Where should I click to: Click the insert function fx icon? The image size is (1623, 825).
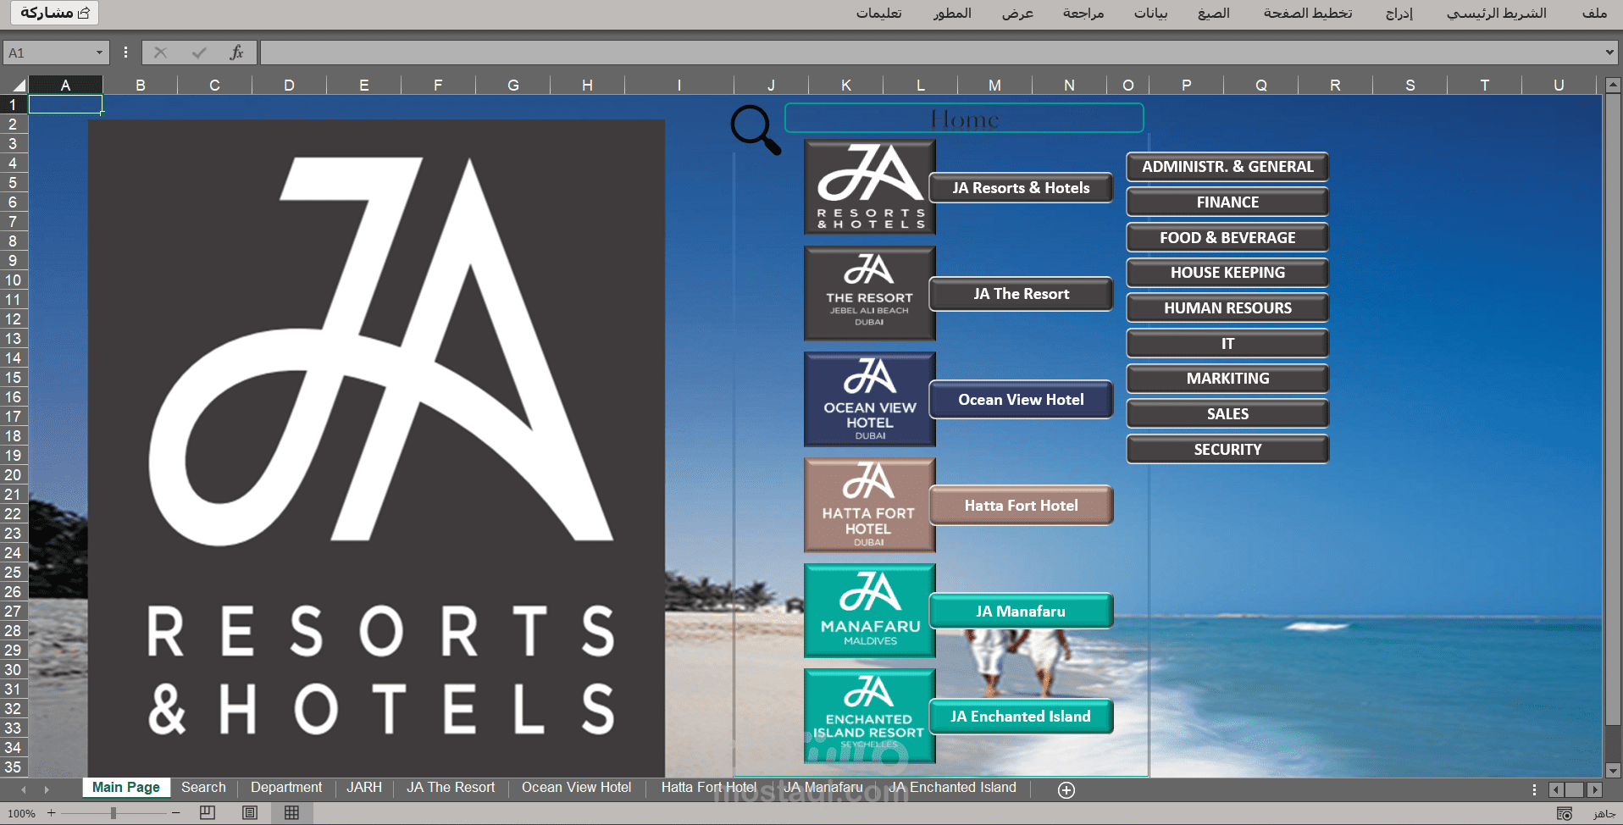pyautogui.click(x=236, y=53)
